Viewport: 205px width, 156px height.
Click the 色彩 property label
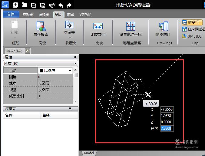(13, 71)
